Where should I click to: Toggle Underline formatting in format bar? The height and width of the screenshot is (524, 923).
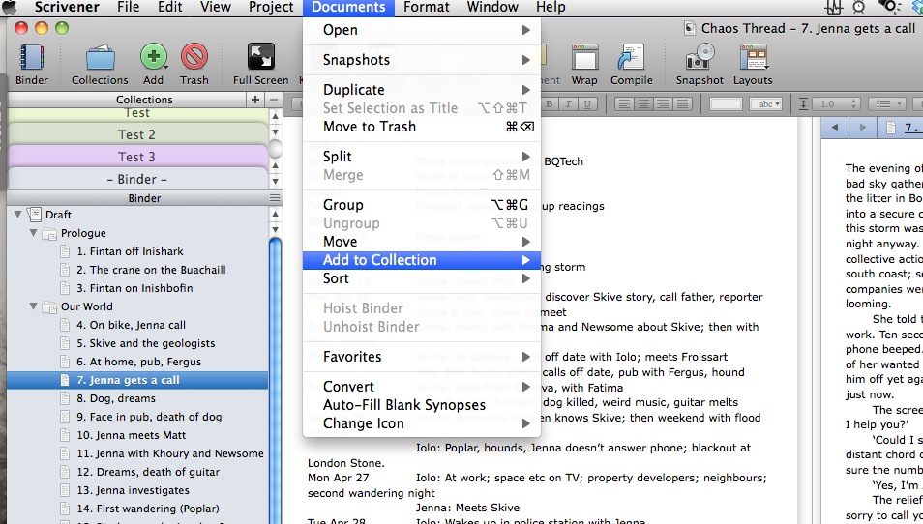point(587,104)
